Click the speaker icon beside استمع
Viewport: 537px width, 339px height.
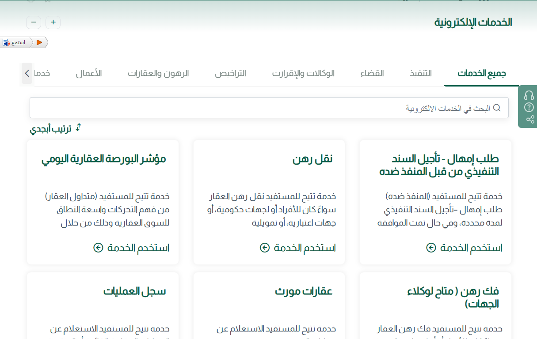click(x=6, y=43)
